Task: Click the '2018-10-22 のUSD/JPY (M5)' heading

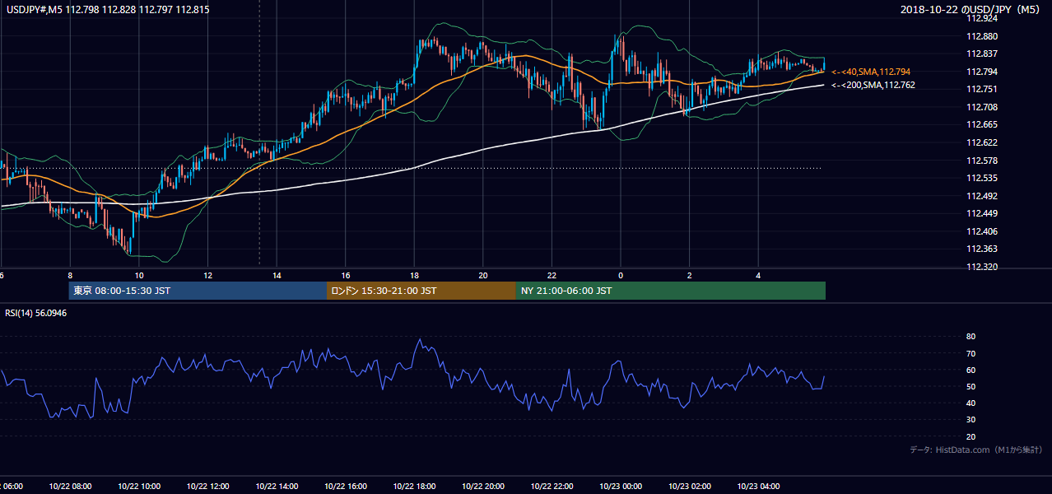Action: 971,9
